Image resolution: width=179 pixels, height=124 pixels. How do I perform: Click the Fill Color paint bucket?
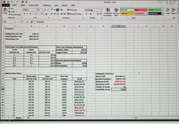pos(42,14)
